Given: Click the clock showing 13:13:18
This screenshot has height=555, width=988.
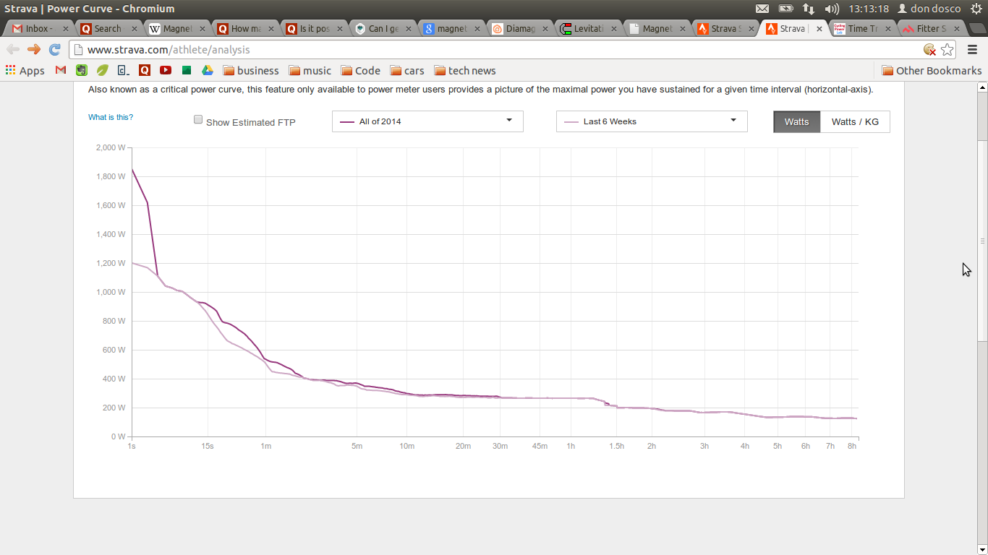Looking at the screenshot, I should click(869, 9).
